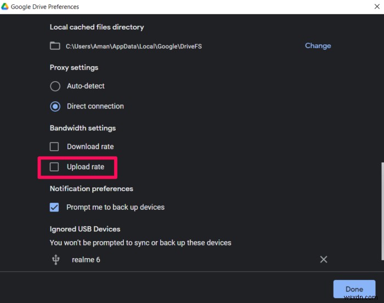Click the cache directory folder icon
The width and height of the screenshot is (384, 303).
click(55, 46)
